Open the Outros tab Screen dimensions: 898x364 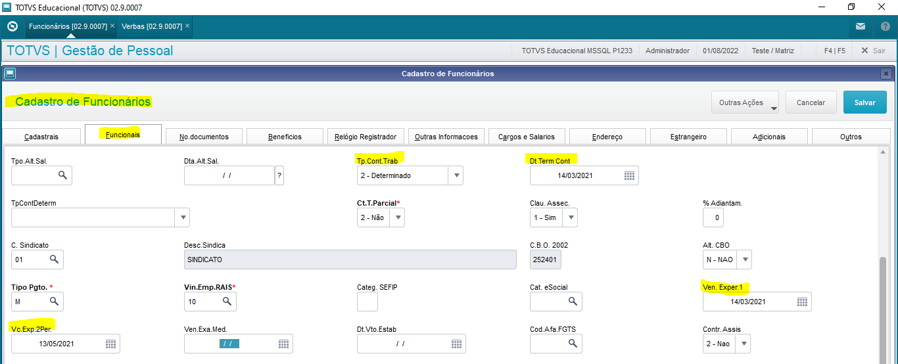point(851,137)
